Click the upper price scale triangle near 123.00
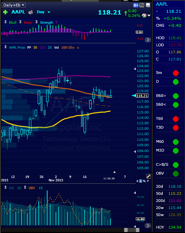The image size is (185, 233). pos(135,69)
